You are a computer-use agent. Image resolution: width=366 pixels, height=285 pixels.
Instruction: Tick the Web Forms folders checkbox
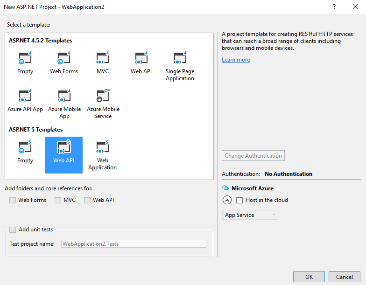click(x=13, y=200)
